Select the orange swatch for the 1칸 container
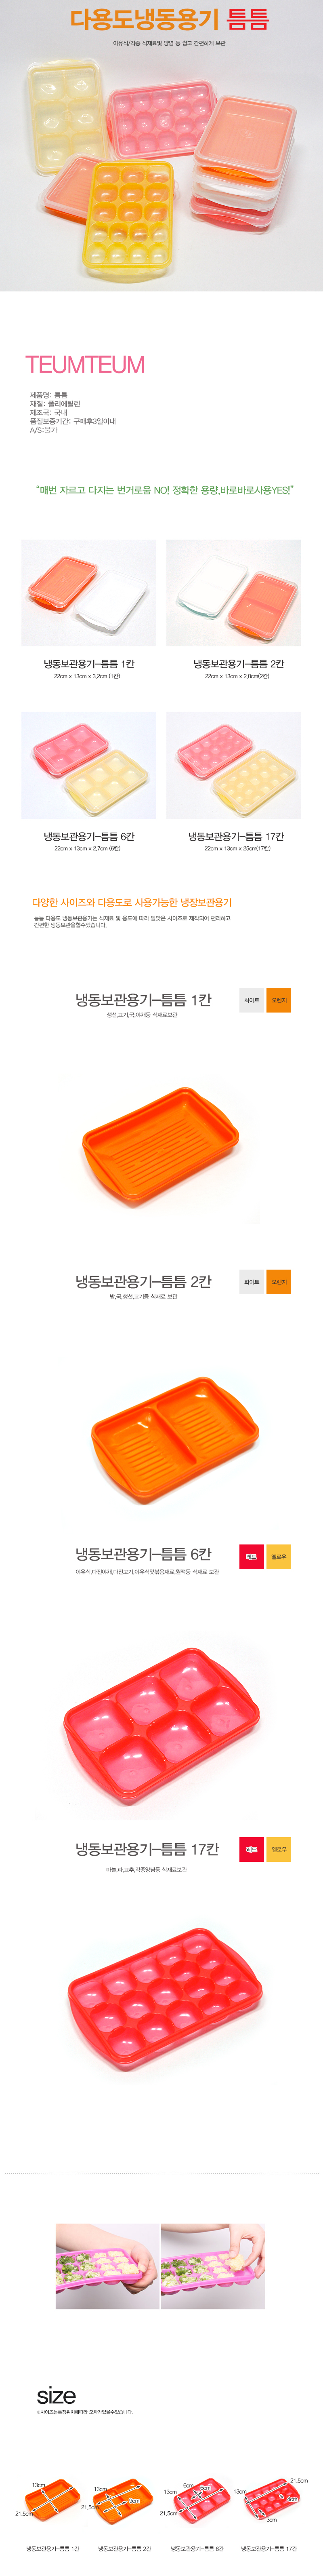Screen dimensions: 323x2576 279,1000
